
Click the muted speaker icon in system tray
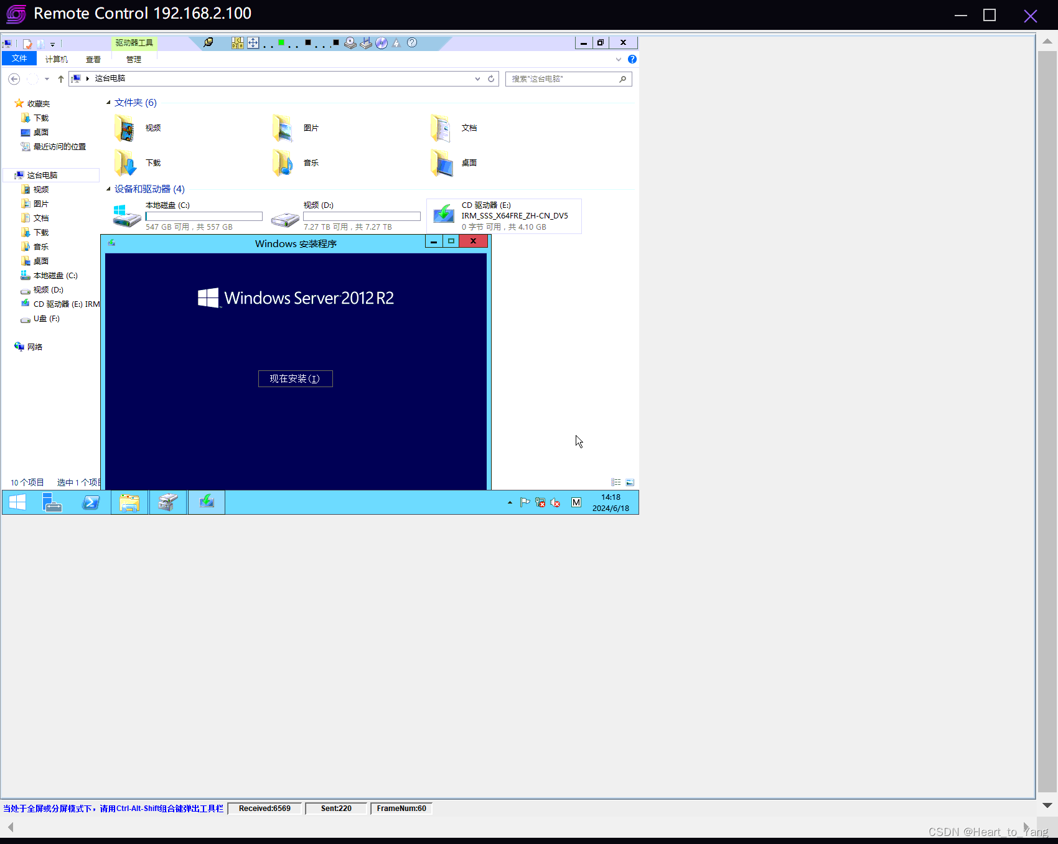coord(555,503)
